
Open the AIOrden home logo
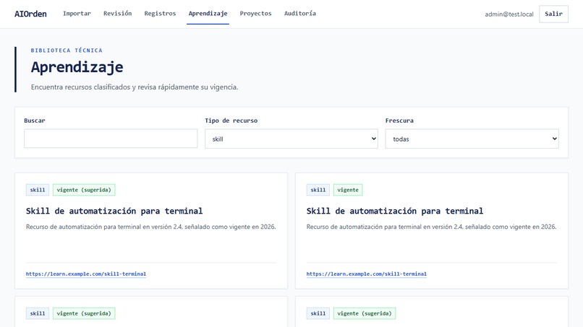point(30,14)
